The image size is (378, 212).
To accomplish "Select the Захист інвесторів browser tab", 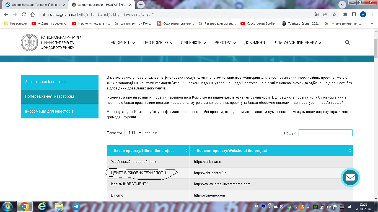I will 102,5.
